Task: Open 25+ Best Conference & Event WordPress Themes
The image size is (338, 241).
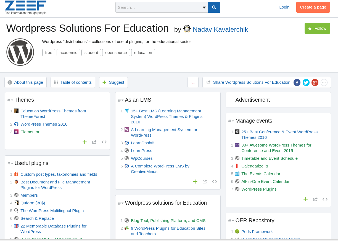Action: [279, 135]
